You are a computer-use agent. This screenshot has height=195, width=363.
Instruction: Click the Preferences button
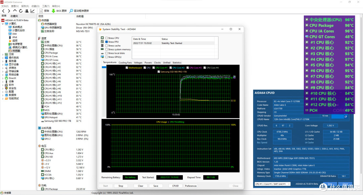(x=191, y=186)
